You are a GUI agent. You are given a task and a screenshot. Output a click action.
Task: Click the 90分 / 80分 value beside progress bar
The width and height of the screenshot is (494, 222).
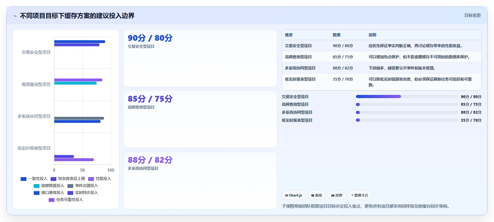[471, 97]
